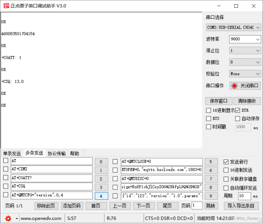Expand the arrow next to gear icon
The image size is (263, 223).
click(x=17, y=219)
